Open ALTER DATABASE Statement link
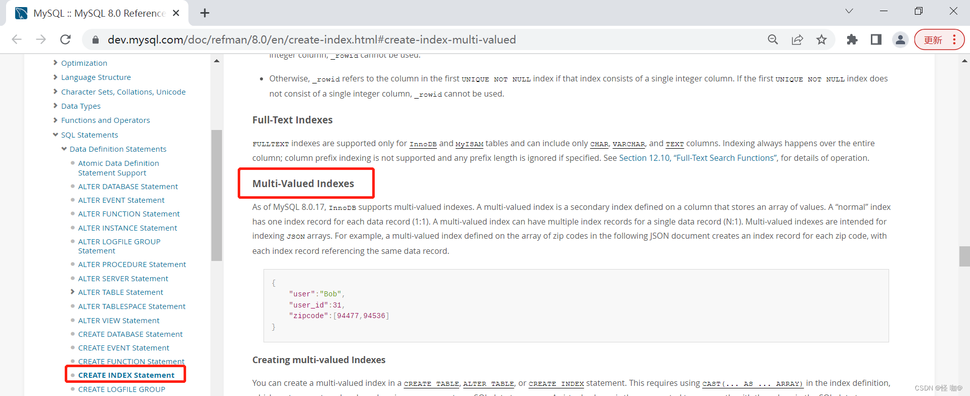This screenshot has width=970, height=396. click(128, 187)
